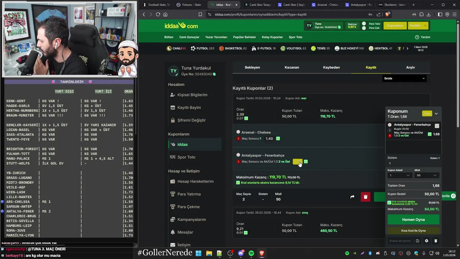Select the HENTBOL sport category
Image resolution: width=460 pixels, height=259 pixels.
point(380,48)
